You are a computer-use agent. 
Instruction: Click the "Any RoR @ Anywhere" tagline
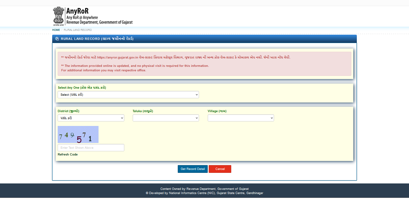[x=81, y=18]
